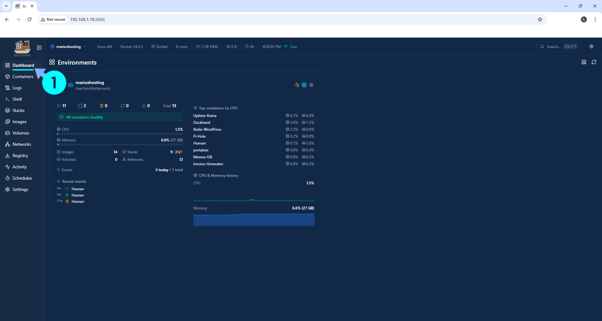Switch to the Dashboard menu item

click(23, 65)
